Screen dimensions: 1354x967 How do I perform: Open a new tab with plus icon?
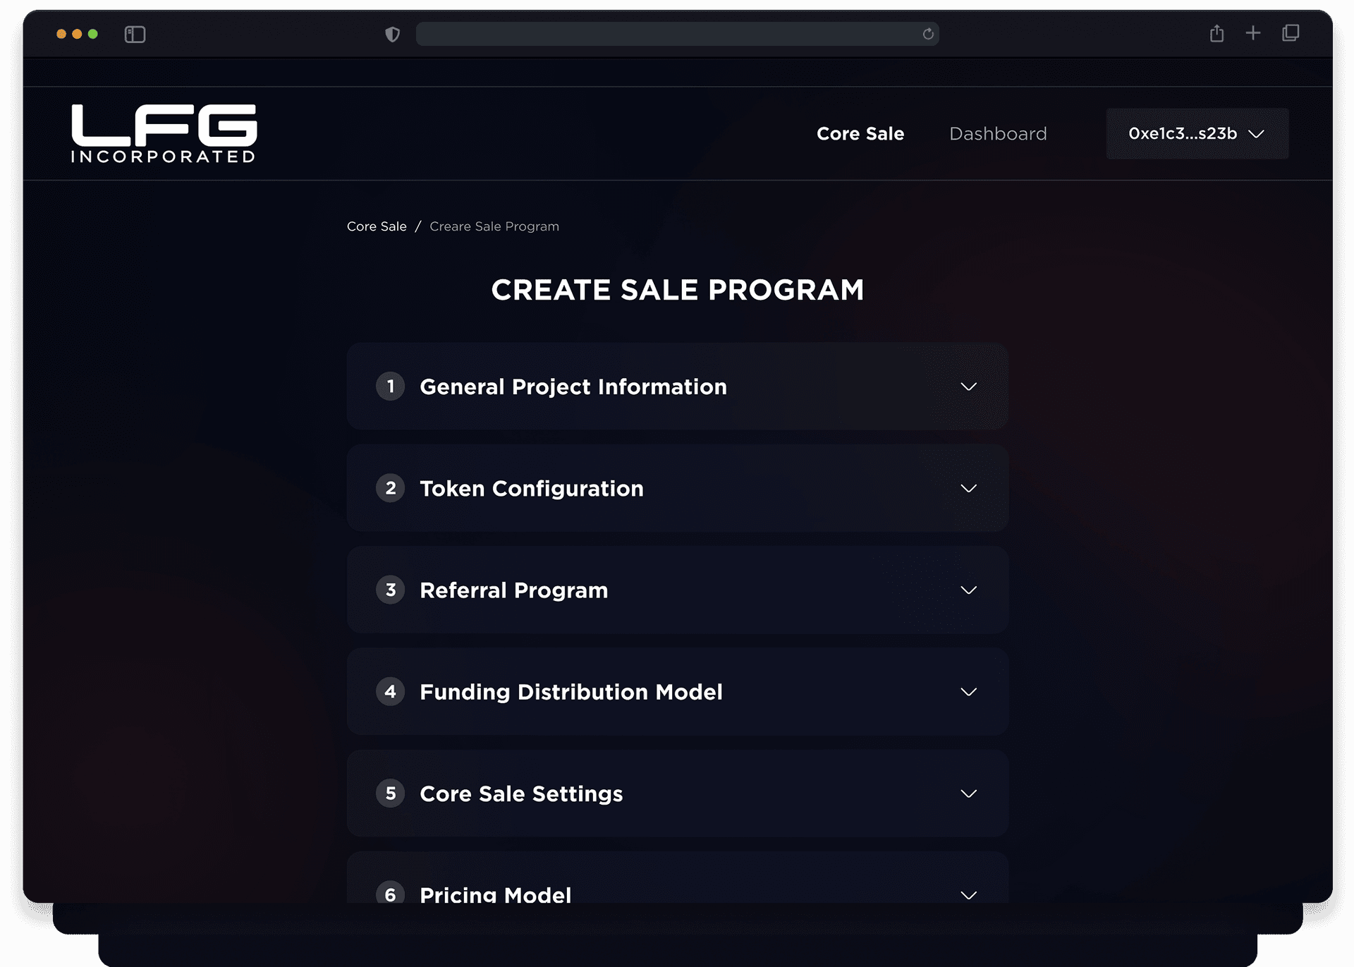pyautogui.click(x=1253, y=33)
